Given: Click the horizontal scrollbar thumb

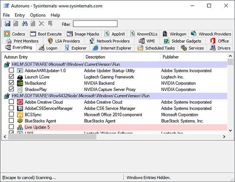Looking at the screenshot, I should pos(52,136).
